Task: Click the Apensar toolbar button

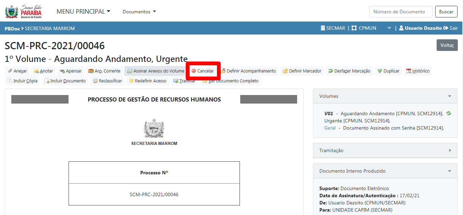Action: pos(71,71)
